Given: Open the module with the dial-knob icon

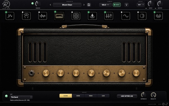Looking at the screenshot, I should point(26,16).
